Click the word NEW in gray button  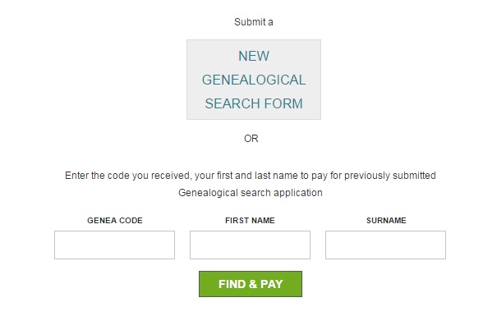(254, 56)
